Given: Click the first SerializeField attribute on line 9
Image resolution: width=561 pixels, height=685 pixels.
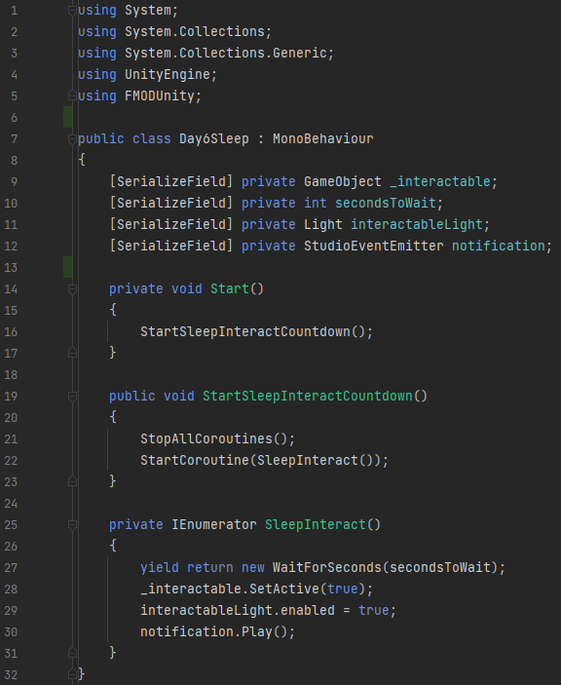Looking at the screenshot, I should point(171,182).
